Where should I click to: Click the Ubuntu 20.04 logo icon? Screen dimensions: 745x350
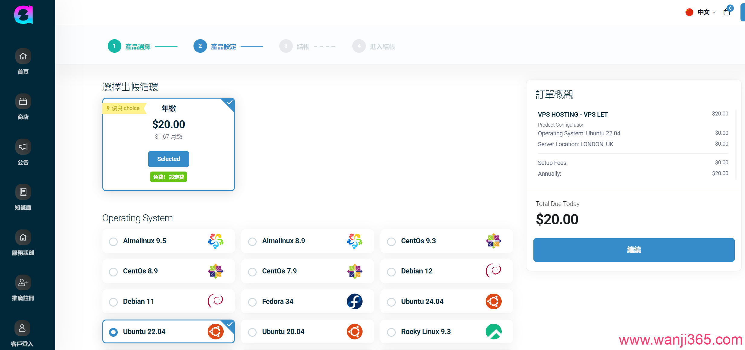pyautogui.click(x=354, y=332)
